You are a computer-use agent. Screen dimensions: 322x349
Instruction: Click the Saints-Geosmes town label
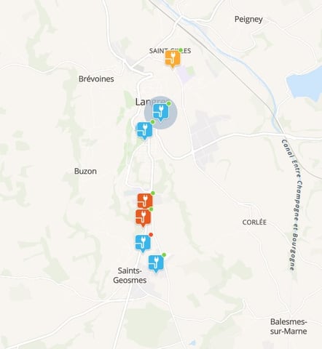coord(130,276)
